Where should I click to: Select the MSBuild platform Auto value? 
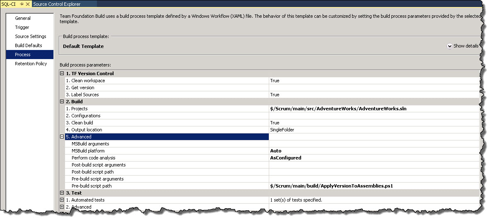click(x=275, y=151)
